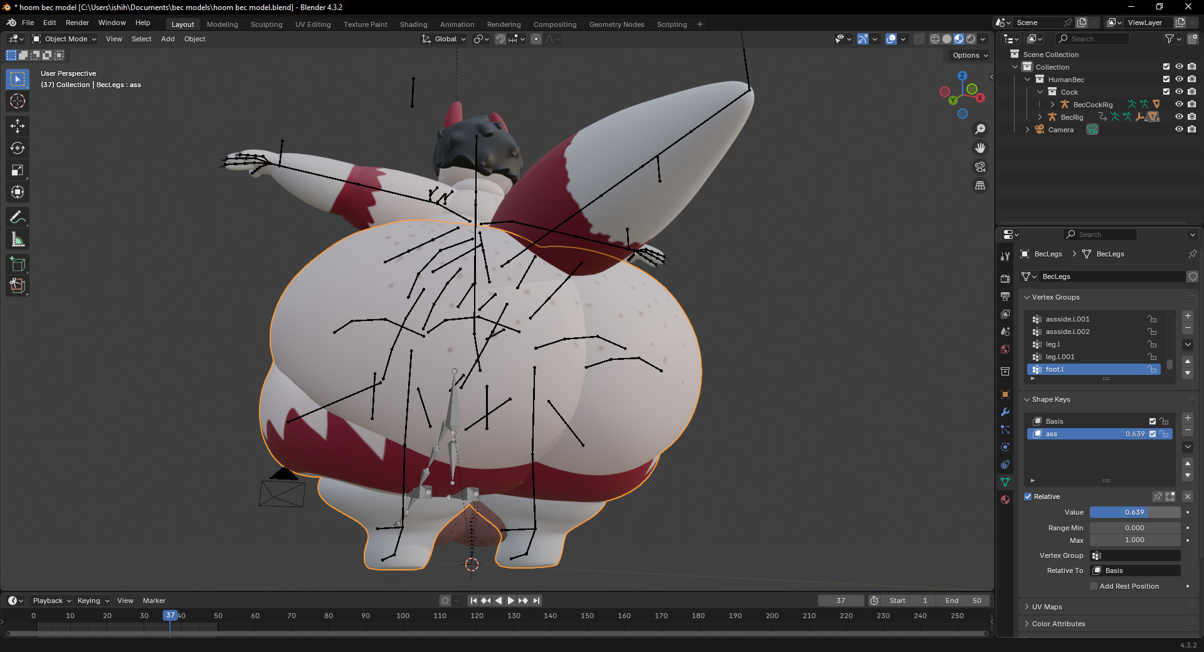The width and height of the screenshot is (1204, 652).
Task: Click the Range Max value field
Action: click(x=1135, y=540)
